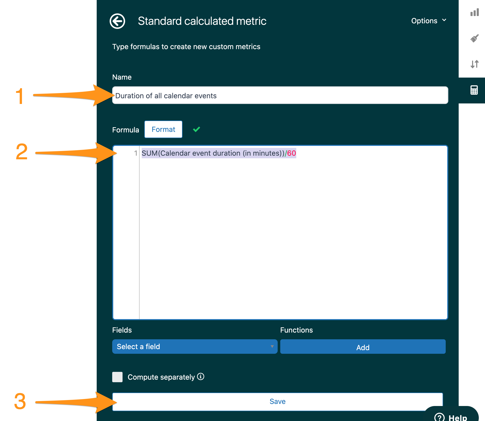Click the Functions label

click(296, 330)
